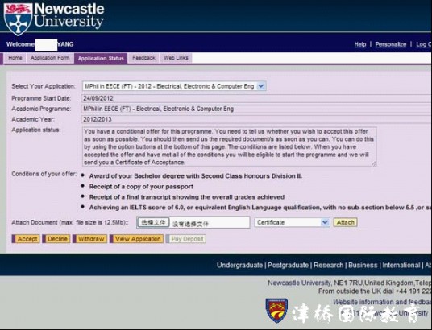
Task: Open the Web Links tab
Action: [x=176, y=58]
